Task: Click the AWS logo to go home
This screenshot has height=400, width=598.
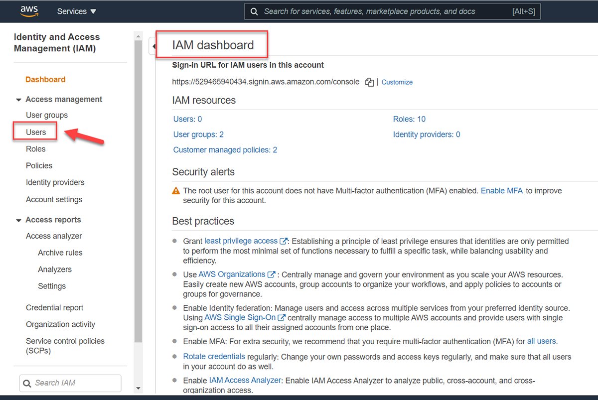Action: 29,11
